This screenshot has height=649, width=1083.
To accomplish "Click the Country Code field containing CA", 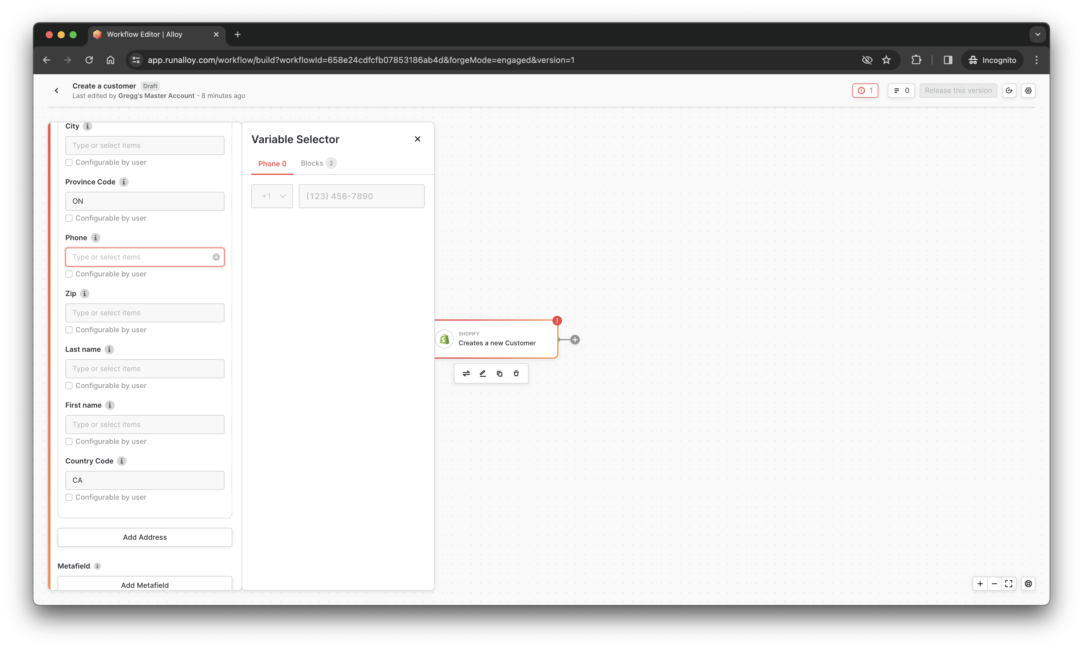I will [145, 480].
